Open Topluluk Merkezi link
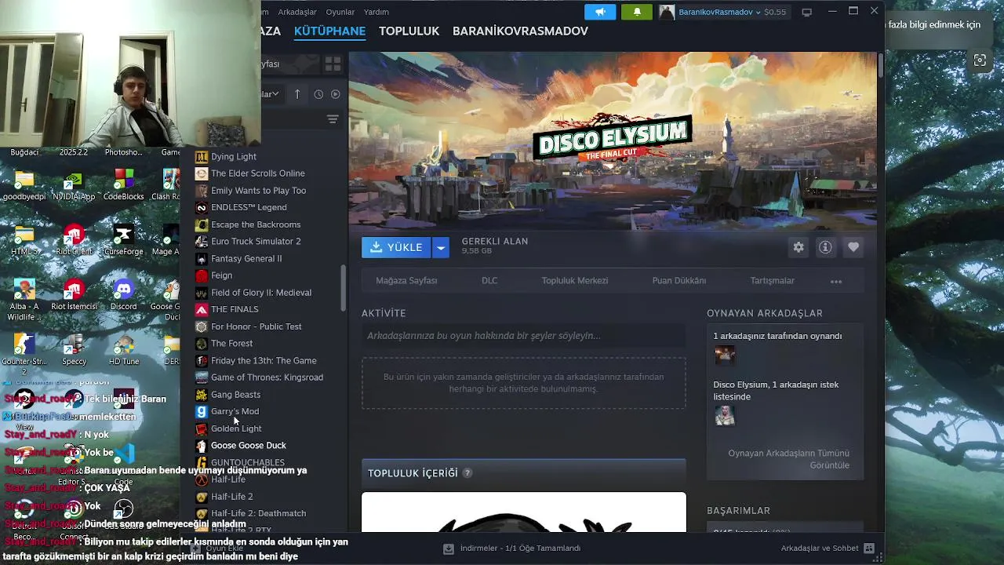The height and width of the screenshot is (565, 1004). coord(575,281)
